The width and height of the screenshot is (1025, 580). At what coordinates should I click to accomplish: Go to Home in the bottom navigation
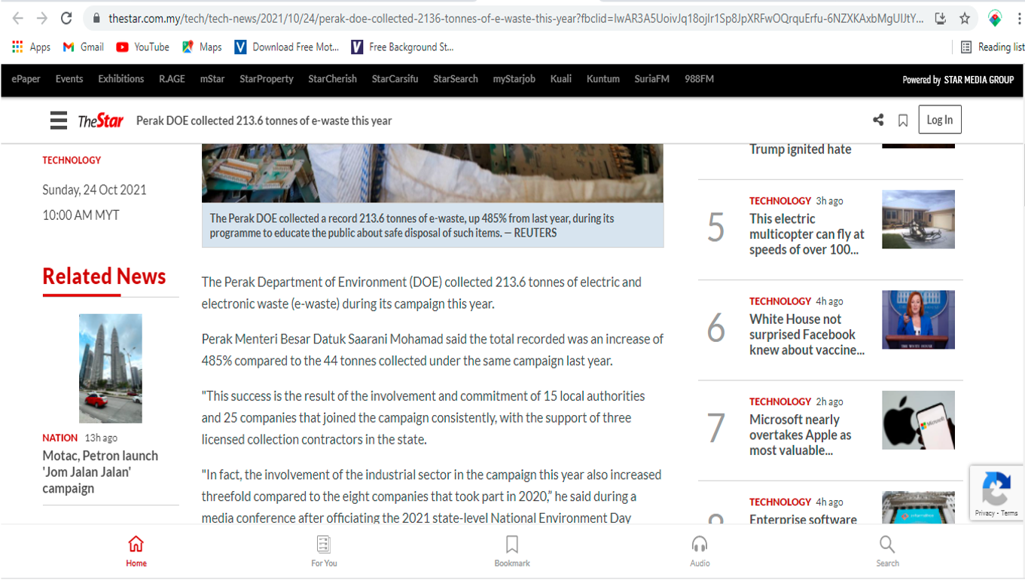pos(136,551)
